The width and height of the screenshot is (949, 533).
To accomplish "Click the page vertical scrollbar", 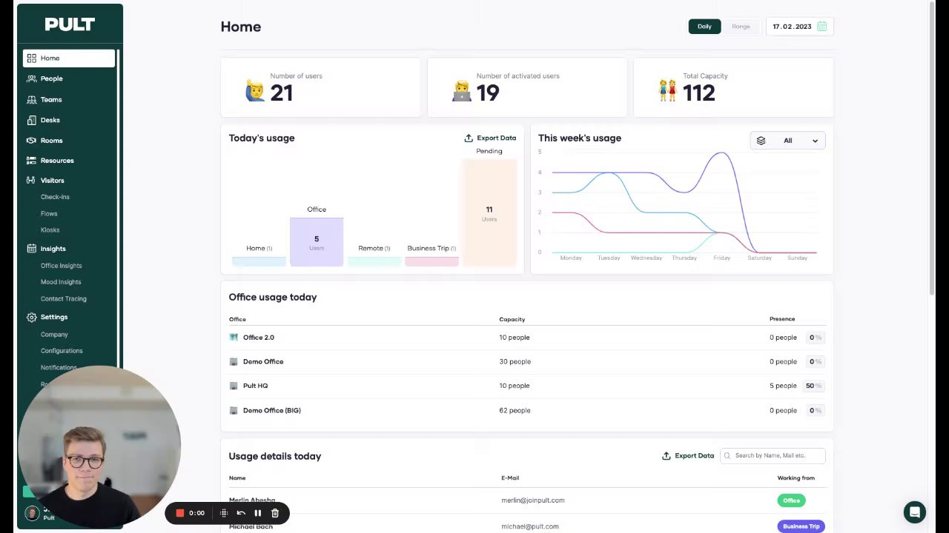I will [933, 148].
